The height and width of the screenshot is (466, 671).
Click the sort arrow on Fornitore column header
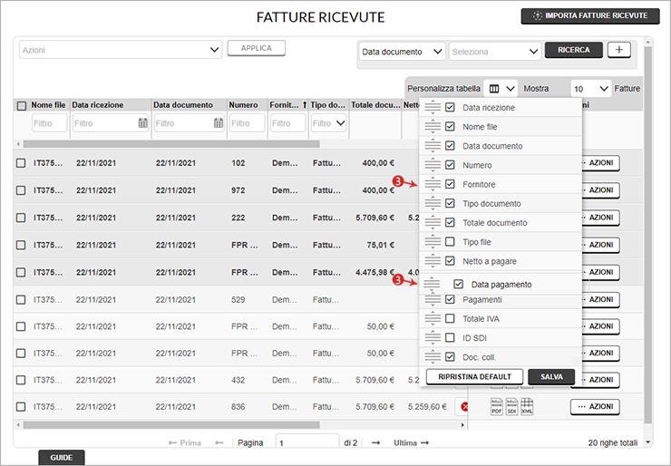[305, 105]
